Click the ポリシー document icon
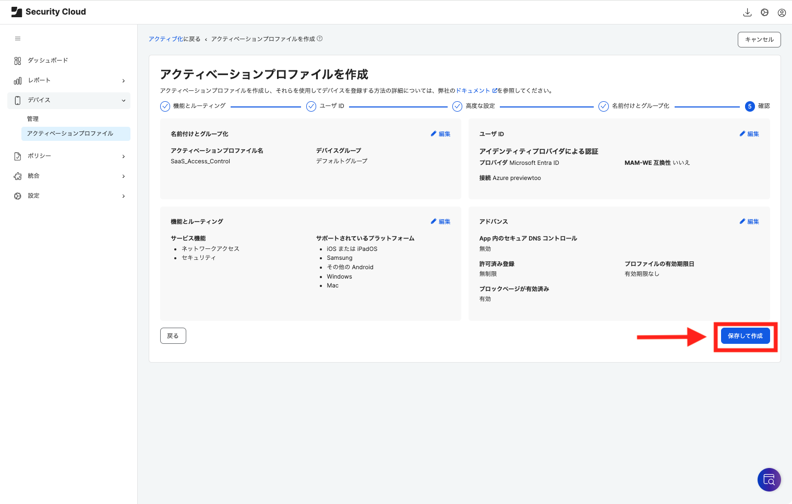792x504 pixels. (x=18, y=156)
